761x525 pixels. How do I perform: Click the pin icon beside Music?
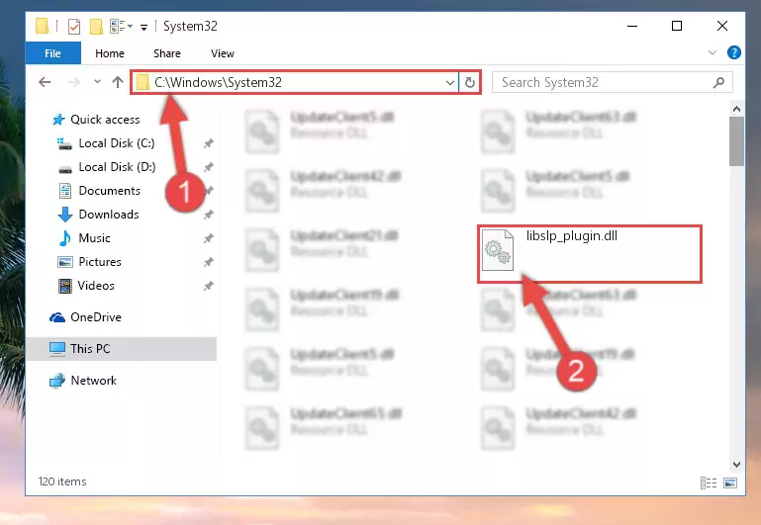point(208,238)
